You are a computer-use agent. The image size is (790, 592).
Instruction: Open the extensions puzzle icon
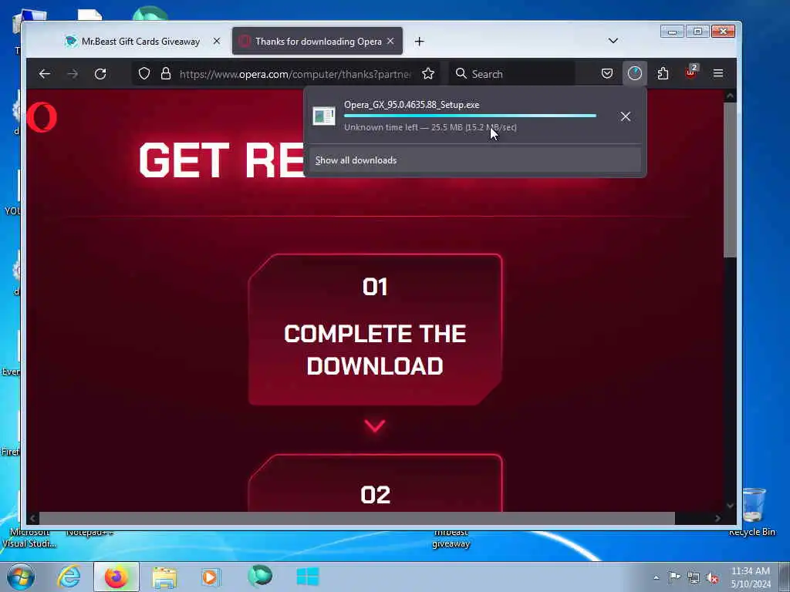[663, 74]
